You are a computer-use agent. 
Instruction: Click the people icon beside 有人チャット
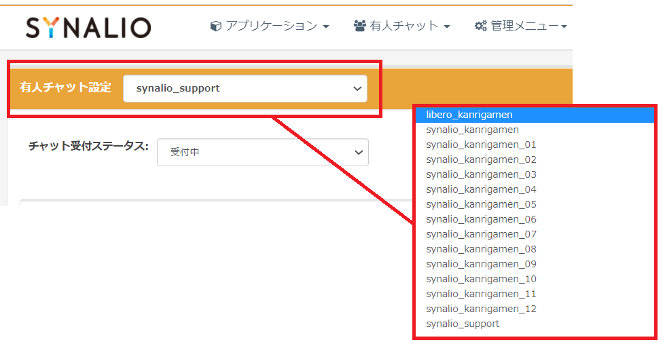point(359,26)
